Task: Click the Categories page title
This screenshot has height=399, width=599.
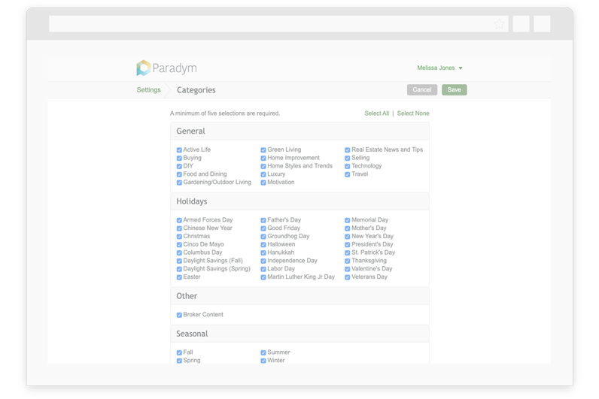Action: 196,90
